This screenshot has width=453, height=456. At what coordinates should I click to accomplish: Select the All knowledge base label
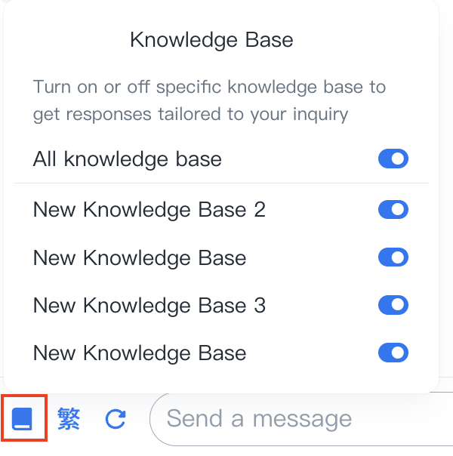coord(128,159)
